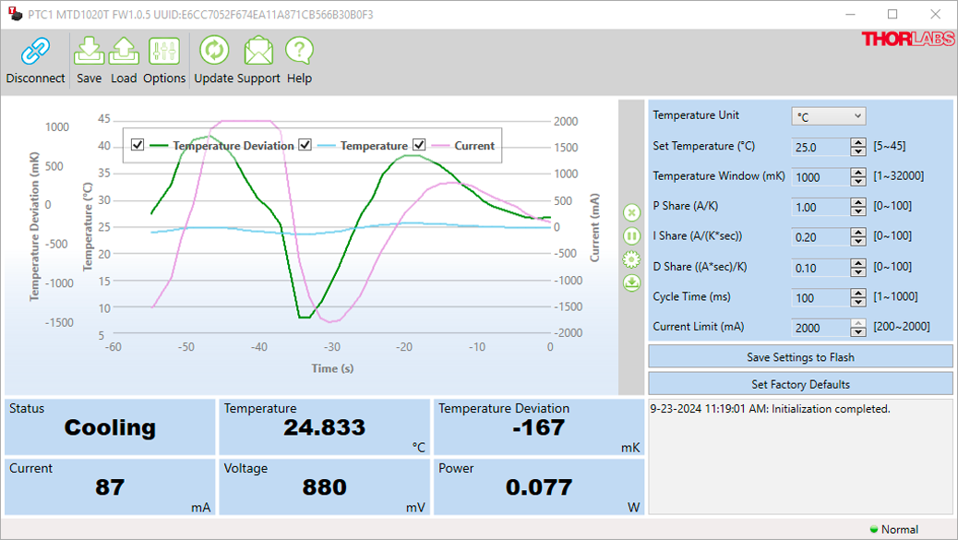Click the 'Normal' status bar text

(899, 530)
